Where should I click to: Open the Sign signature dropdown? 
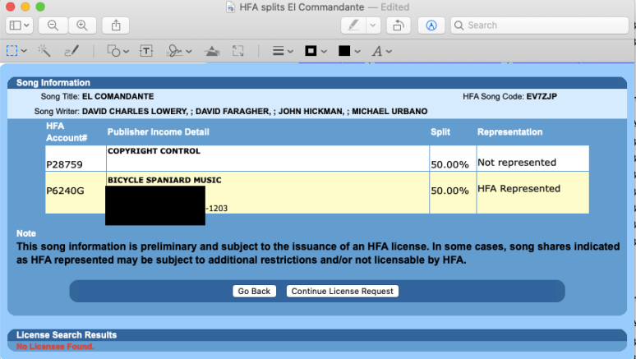pos(178,51)
